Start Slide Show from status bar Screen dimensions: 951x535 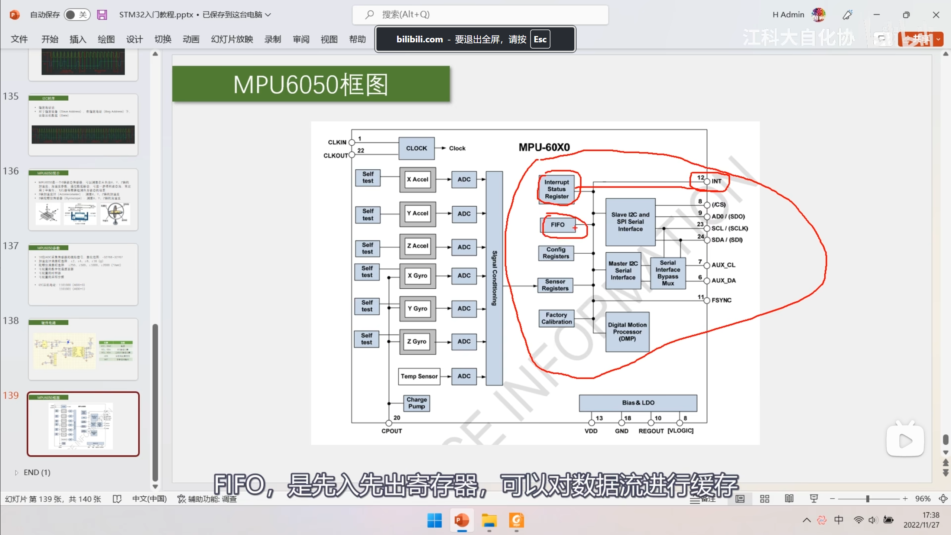coord(814,499)
